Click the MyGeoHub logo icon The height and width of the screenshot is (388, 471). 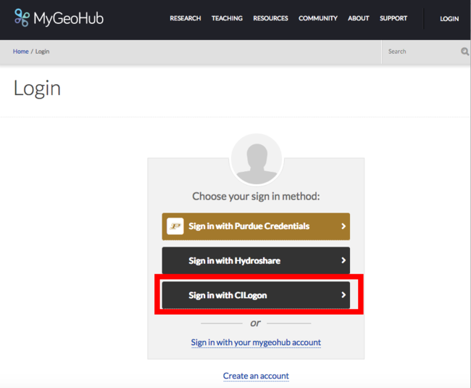[22, 18]
